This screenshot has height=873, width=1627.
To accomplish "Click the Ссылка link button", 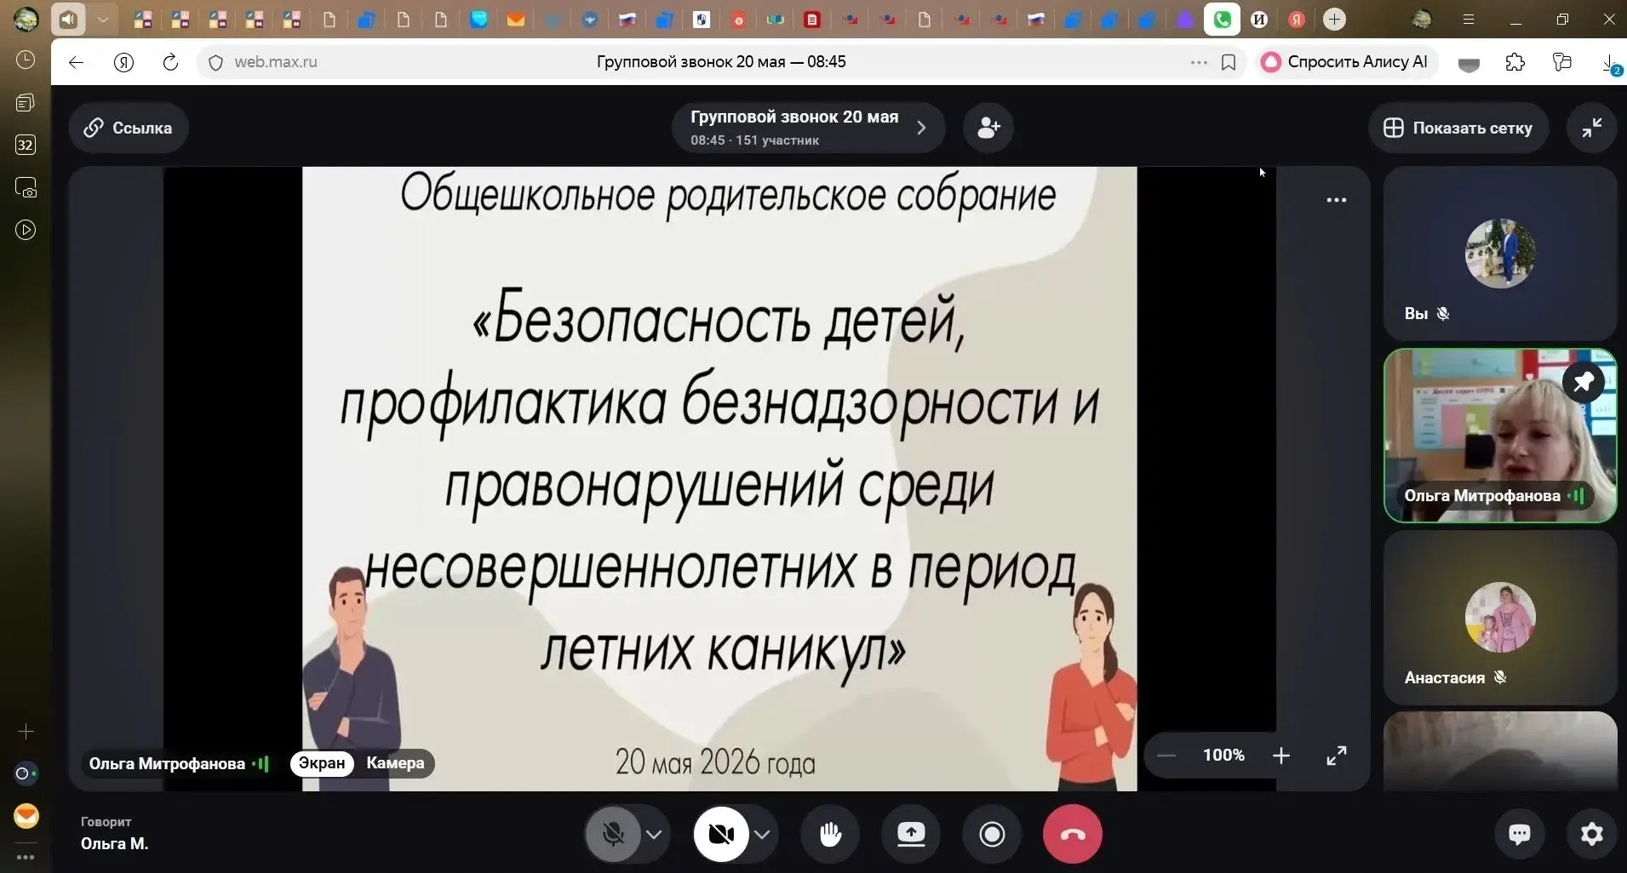I will pos(128,128).
